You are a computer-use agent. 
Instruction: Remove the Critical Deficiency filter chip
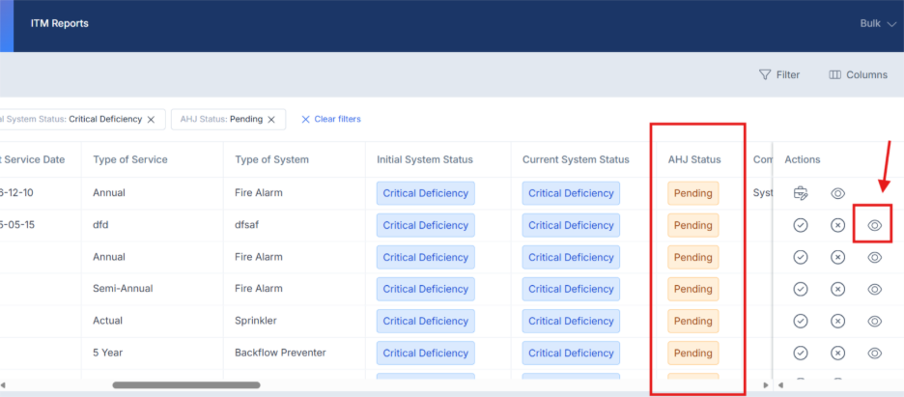click(151, 120)
